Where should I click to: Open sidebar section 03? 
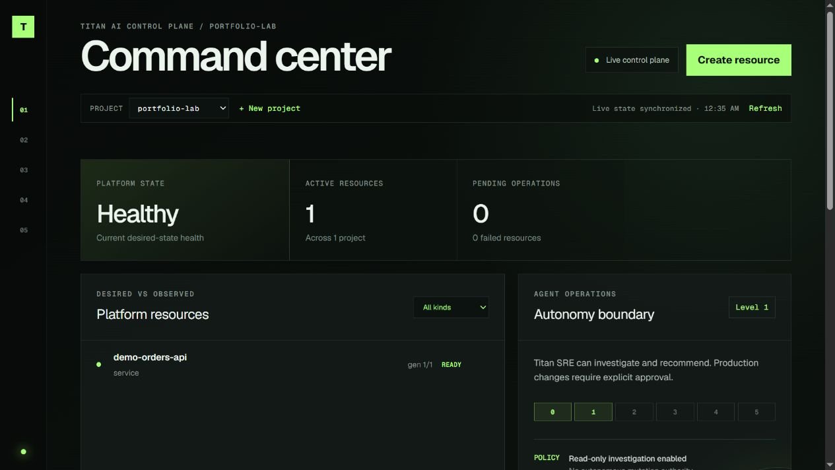pos(24,170)
